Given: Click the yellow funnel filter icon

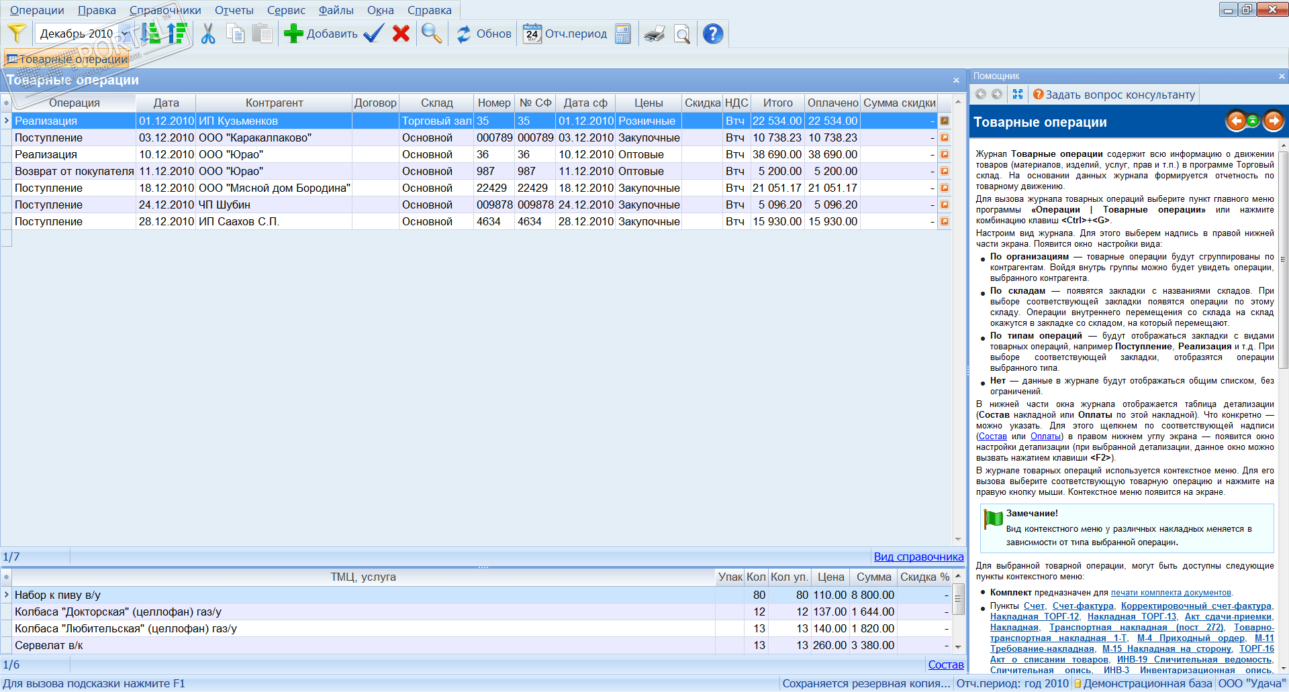Looking at the screenshot, I should pos(17,34).
